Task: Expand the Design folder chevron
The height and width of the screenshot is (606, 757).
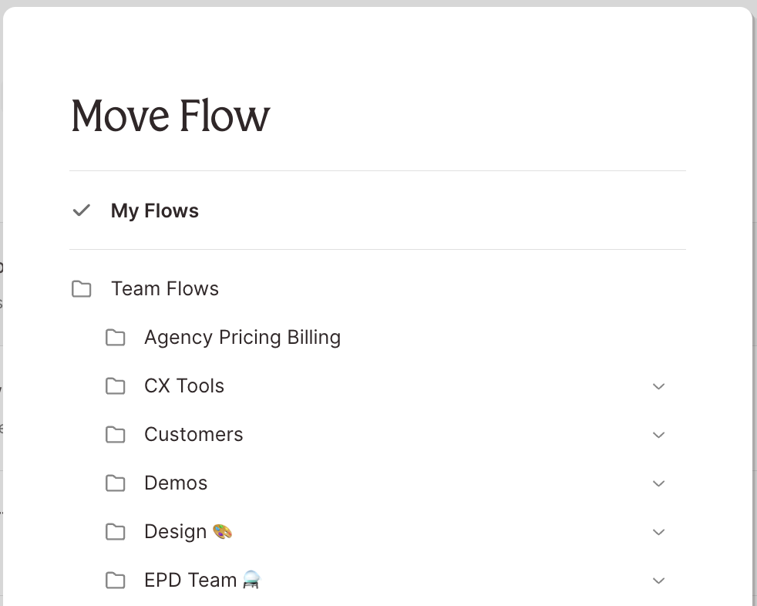Action: tap(658, 532)
